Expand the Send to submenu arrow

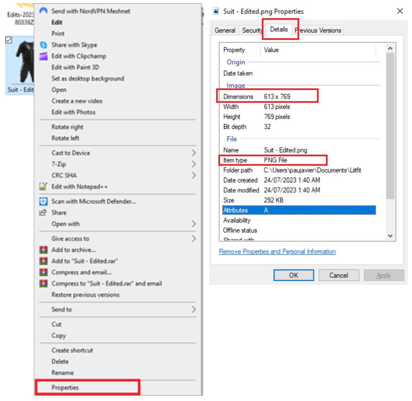[x=193, y=310]
